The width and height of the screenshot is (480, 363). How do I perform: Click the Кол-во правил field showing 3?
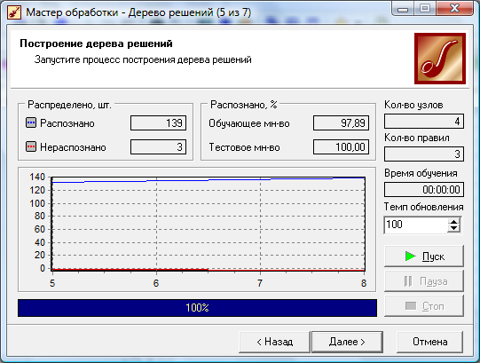424,154
